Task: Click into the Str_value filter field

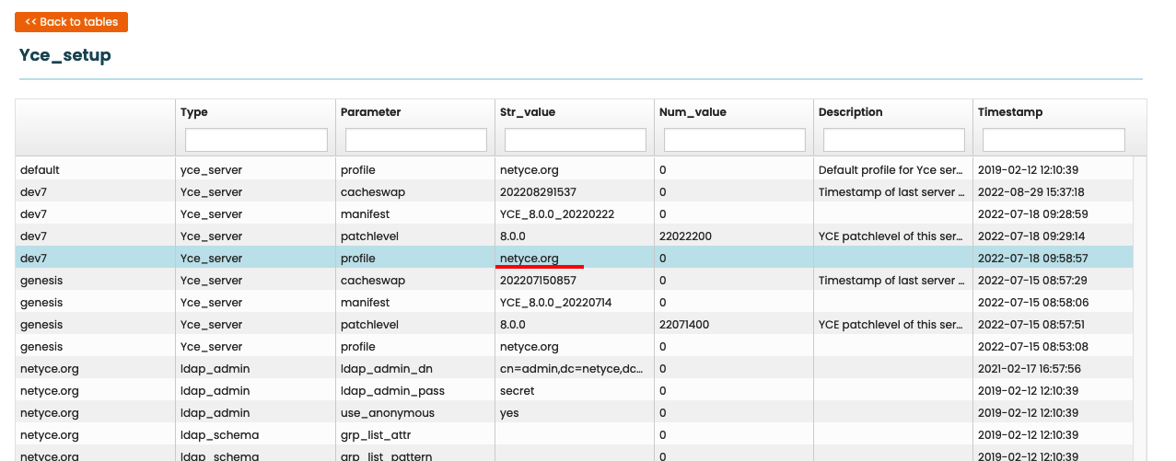Action: coord(576,140)
